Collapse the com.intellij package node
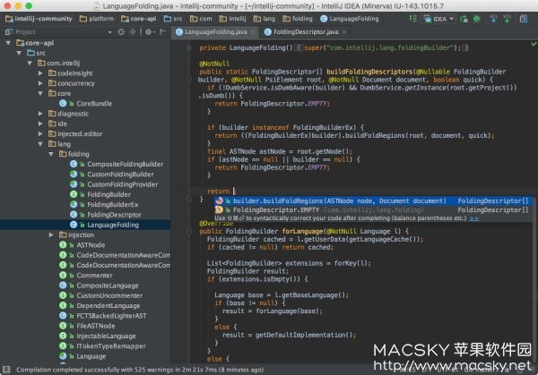Image resolution: width=538 pixels, height=375 pixels. pyautogui.click(x=30, y=64)
